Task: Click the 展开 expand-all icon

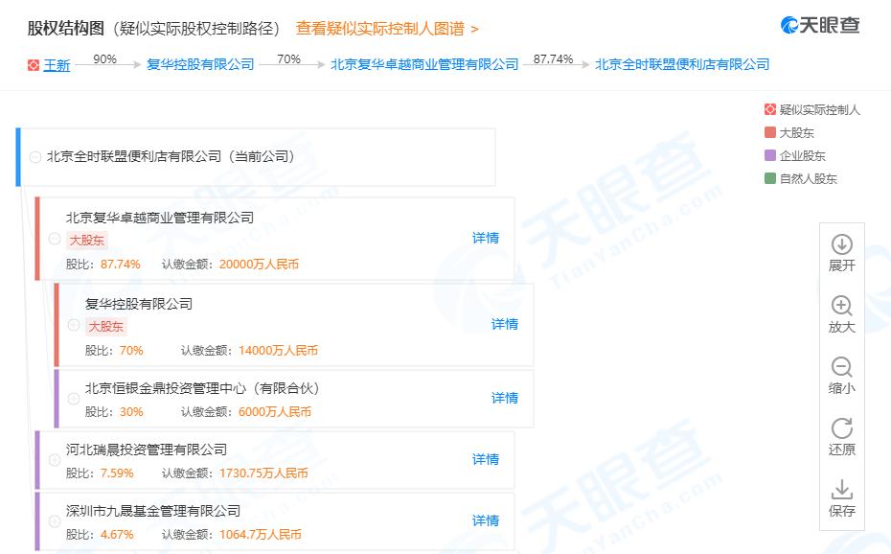Action: tap(841, 244)
